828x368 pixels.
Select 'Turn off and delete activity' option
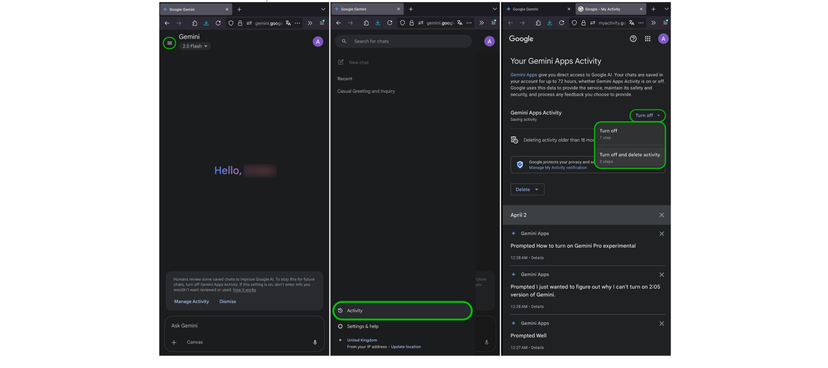629,157
